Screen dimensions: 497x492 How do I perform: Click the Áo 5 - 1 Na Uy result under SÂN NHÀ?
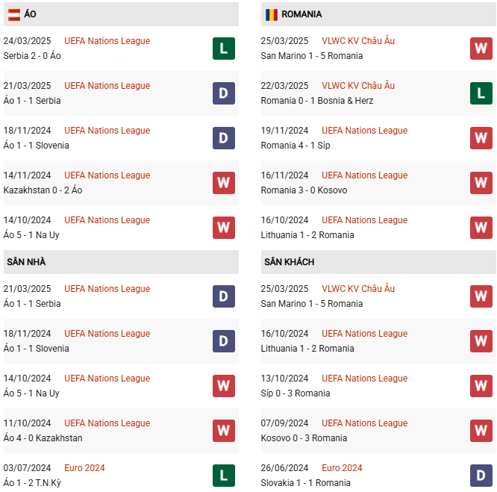pyautogui.click(x=31, y=393)
